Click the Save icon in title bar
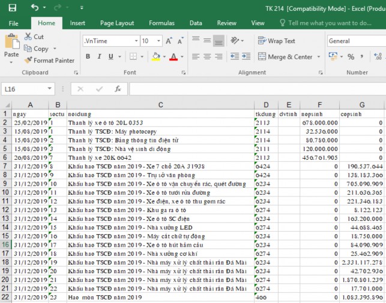386x303 pixels. click(12, 8)
